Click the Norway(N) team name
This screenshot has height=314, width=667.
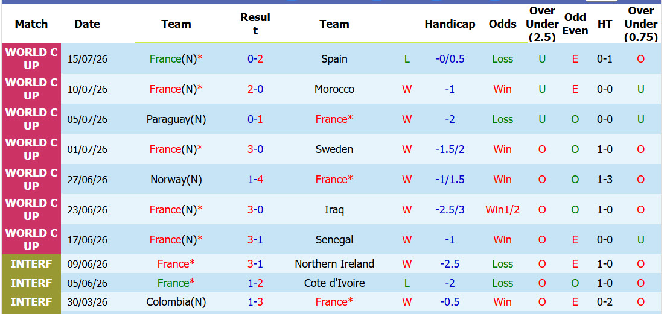point(176,180)
